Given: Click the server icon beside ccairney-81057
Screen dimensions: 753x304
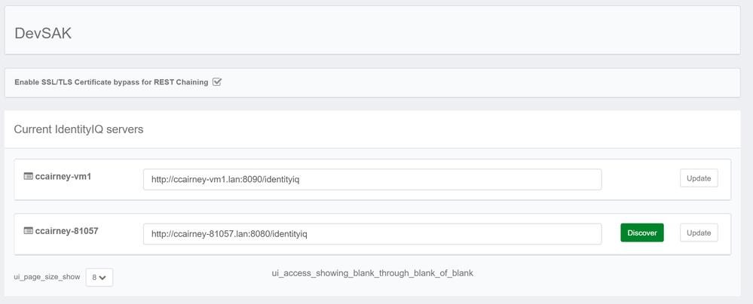Looking at the screenshot, I should (28, 231).
